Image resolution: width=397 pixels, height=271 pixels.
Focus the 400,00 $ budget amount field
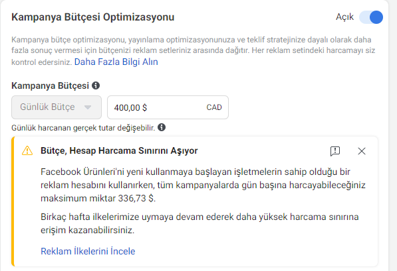[x=168, y=107]
